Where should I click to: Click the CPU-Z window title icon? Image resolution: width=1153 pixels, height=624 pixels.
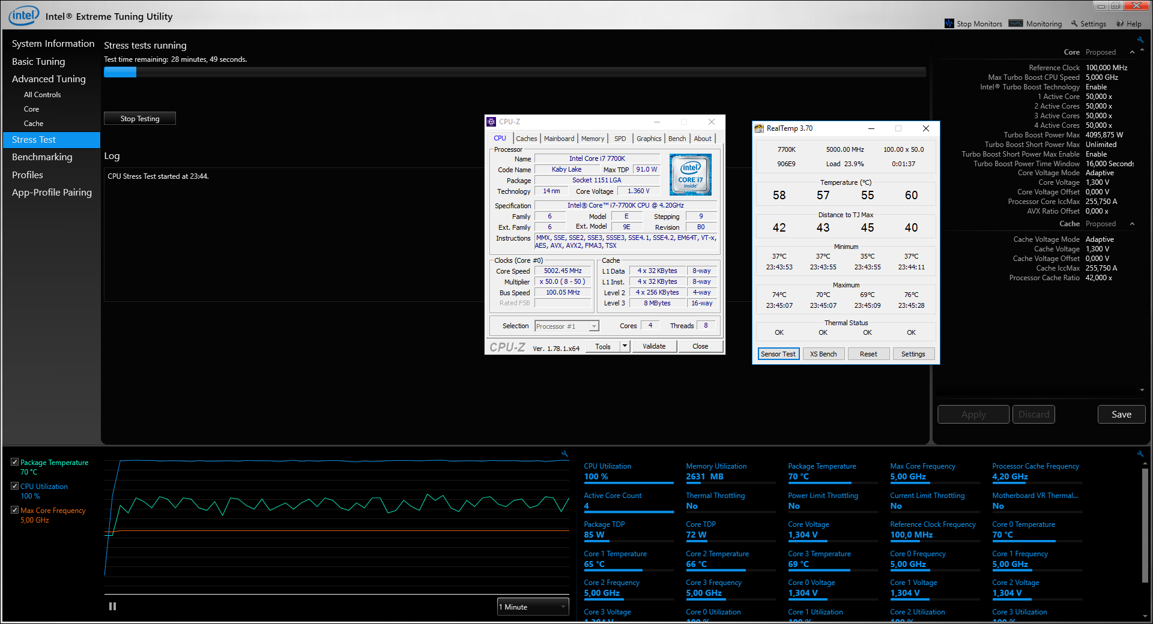click(x=491, y=122)
